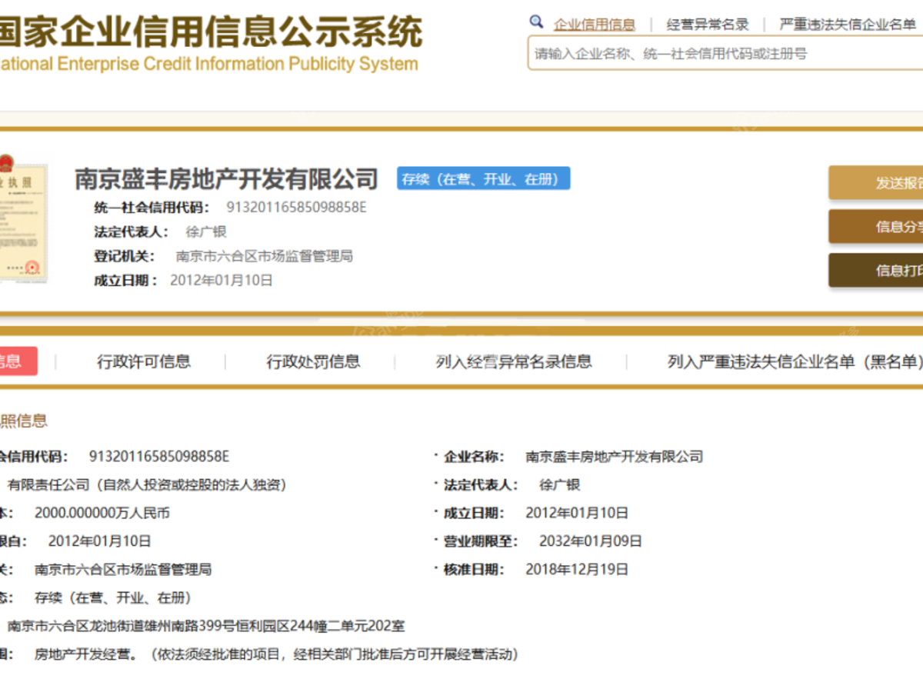Screen dimensions: 923x692
Task: Select 企业名称 value in license info
Action: [615, 456]
